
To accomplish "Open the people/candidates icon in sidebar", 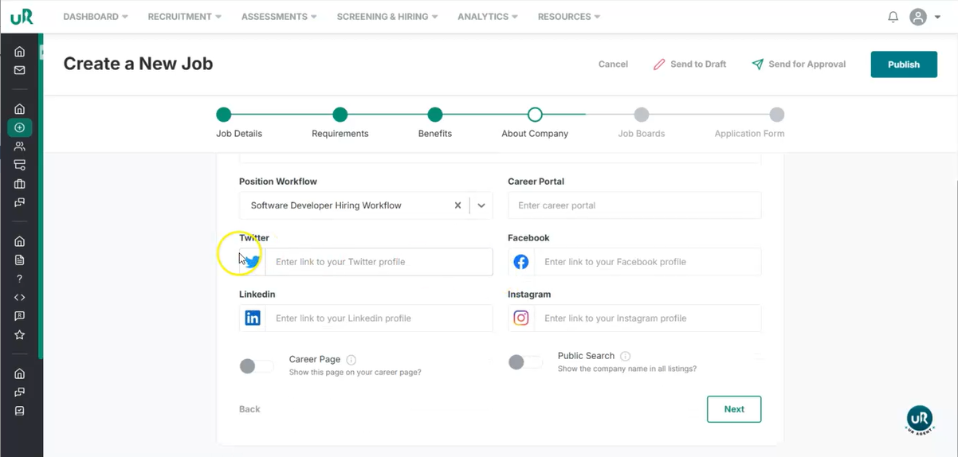I will (20, 146).
